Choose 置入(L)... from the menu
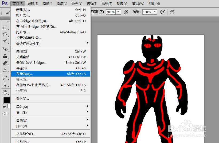This screenshot has height=143, width=219. coord(50,99)
